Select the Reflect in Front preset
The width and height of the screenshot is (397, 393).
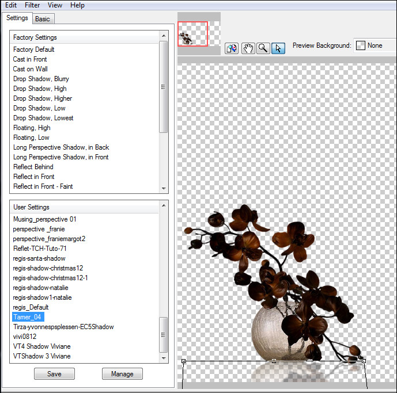tap(33, 177)
